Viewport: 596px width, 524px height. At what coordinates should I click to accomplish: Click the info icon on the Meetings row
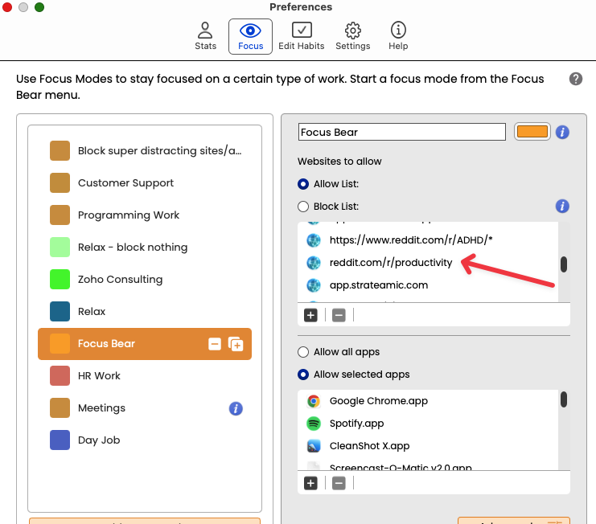pyautogui.click(x=236, y=408)
